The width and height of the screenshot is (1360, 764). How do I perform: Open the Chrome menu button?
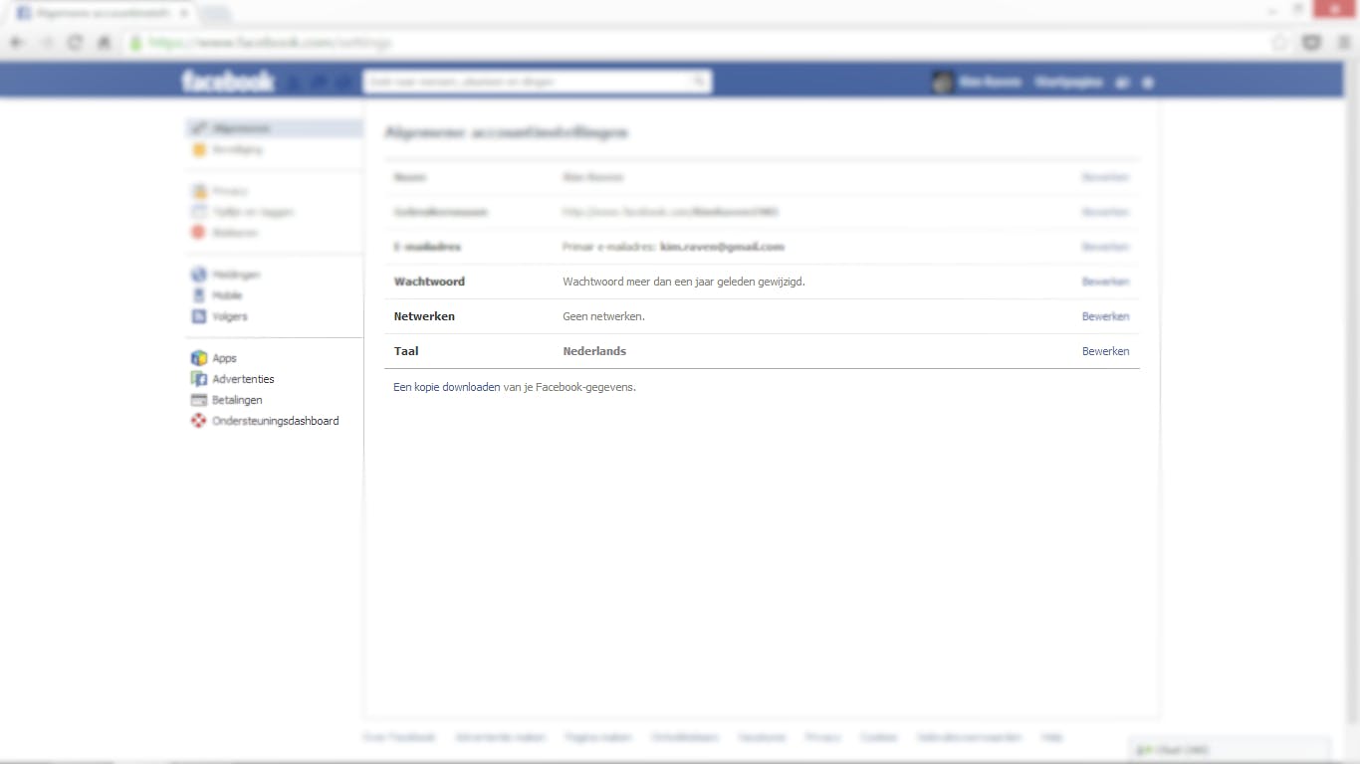[x=1342, y=43]
